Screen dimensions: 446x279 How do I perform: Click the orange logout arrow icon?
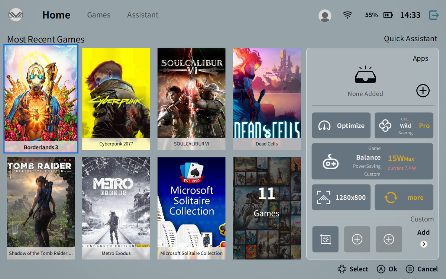coord(434,15)
